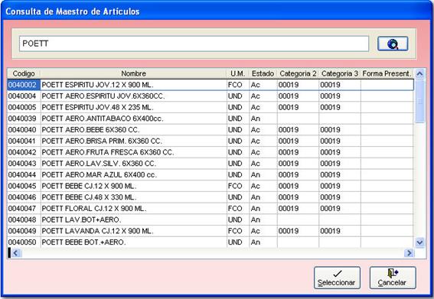Focus the search field containing POETT
Viewport: 434px width, 299px height.
point(194,44)
